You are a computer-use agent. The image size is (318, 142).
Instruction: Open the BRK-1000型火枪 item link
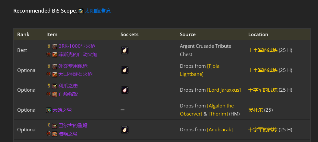(77, 46)
